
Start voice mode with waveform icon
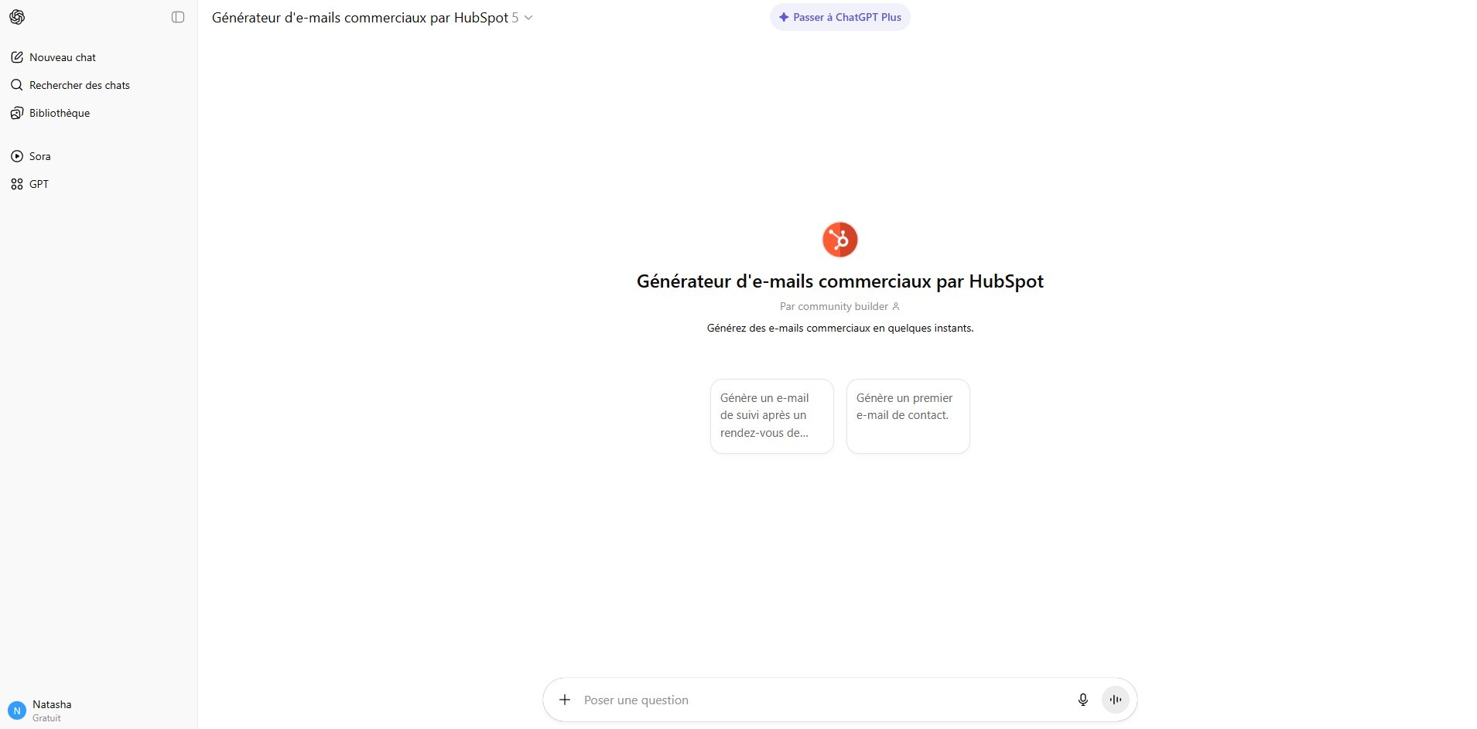click(x=1116, y=700)
